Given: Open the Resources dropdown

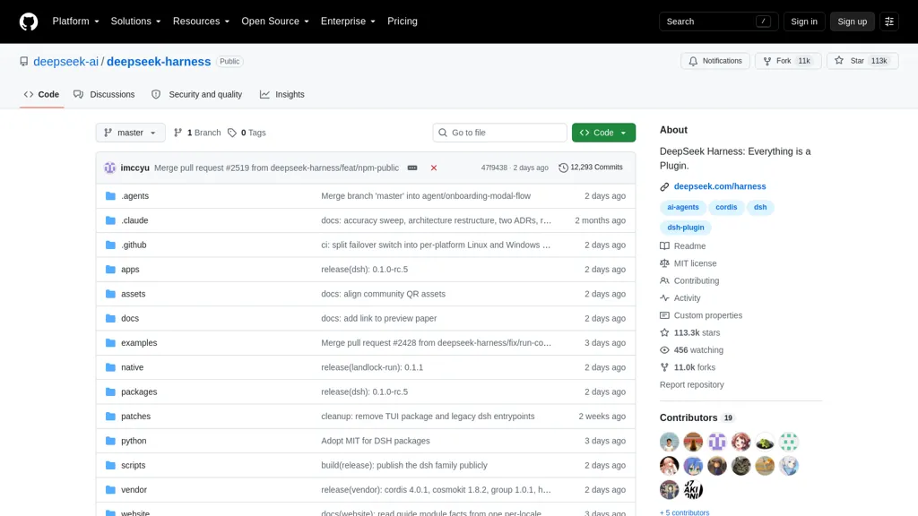Looking at the screenshot, I should click(x=201, y=21).
